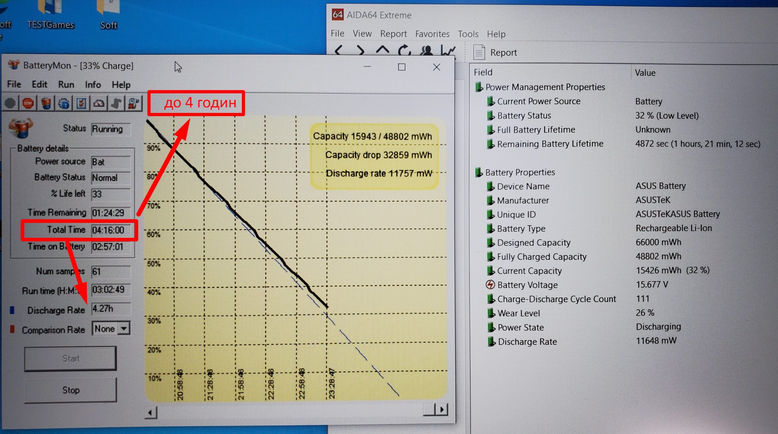The width and height of the screenshot is (778, 434).
Task: Open battery information via battery can icon
Action: [46, 104]
